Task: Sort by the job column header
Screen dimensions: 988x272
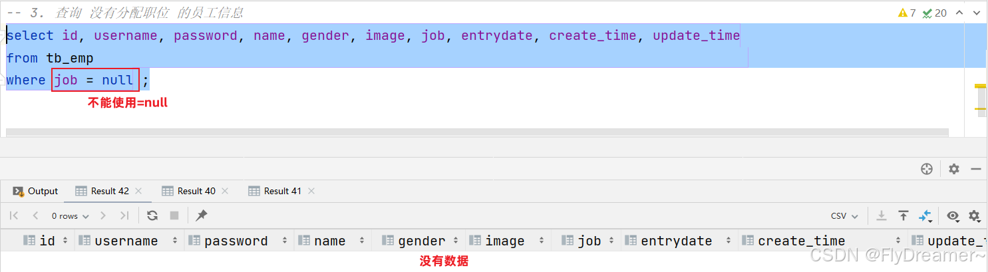Action: 587,241
